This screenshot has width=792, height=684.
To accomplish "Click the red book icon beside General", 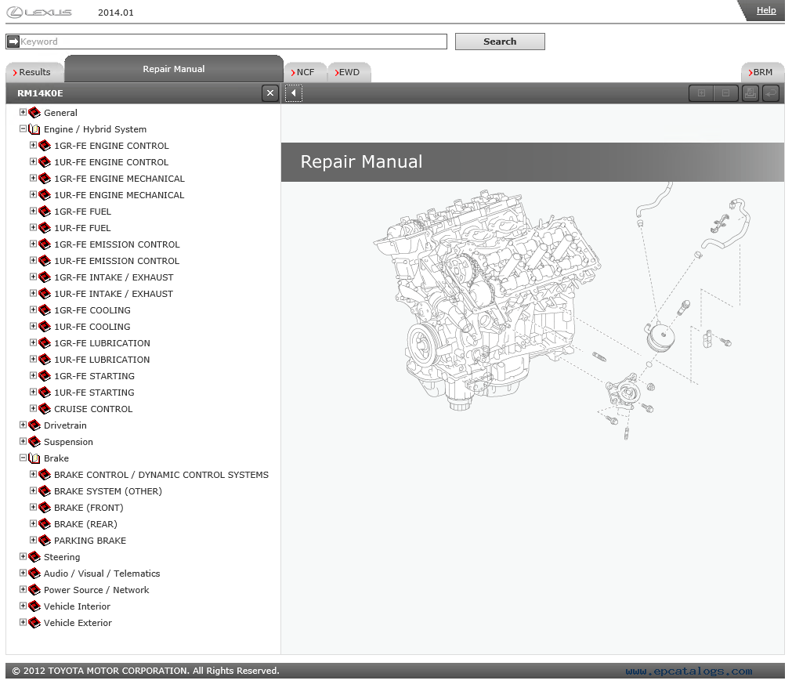I will point(34,113).
